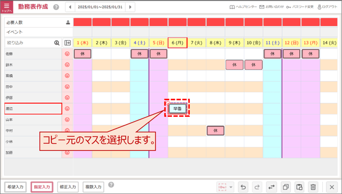Screen dimensions: 342x194
Task: Click the red 必要人数 cell above 1 (水)
Action: coord(82,22)
